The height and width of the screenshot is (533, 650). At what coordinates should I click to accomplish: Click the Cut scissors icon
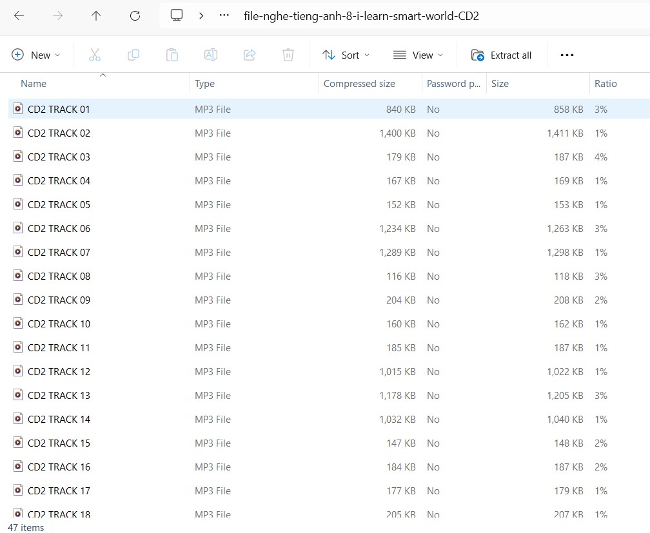(95, 55)
